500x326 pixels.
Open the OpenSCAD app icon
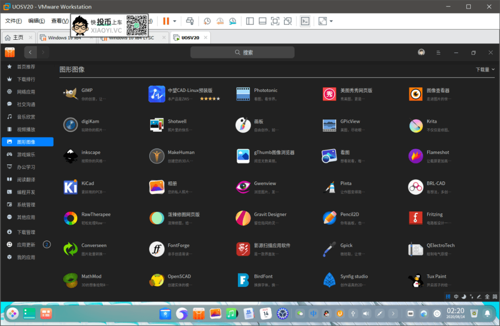(x=156, y=280)
